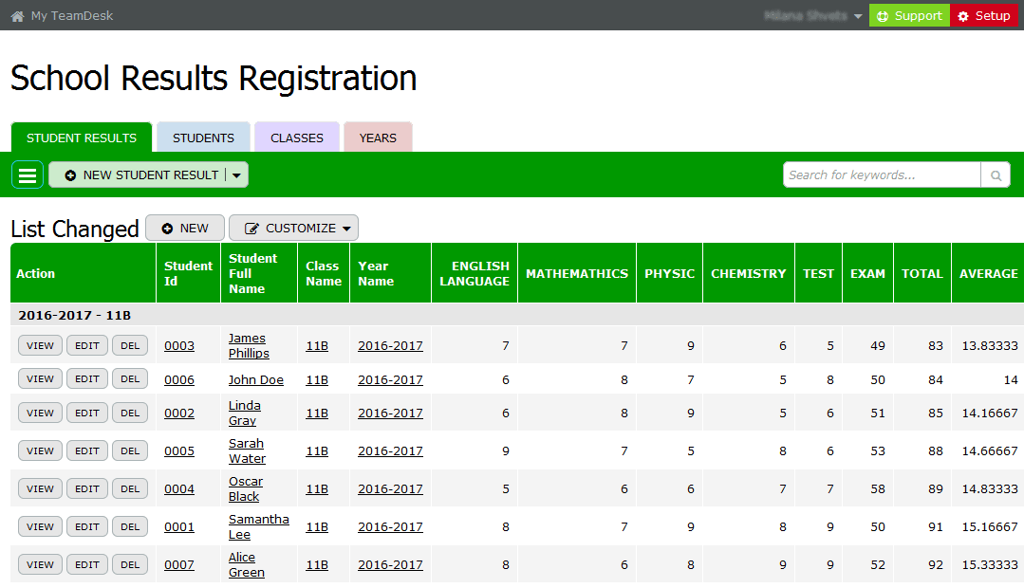Sort by the Total column header
Viewport: 1024px width, 588px height.
(x=922, y=274)
